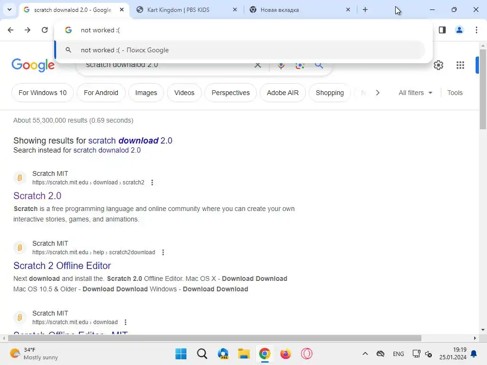Screen dimensions: 487x365
Task: Click the Google logo
Action: pyautogui.click(x=33, y=65)
